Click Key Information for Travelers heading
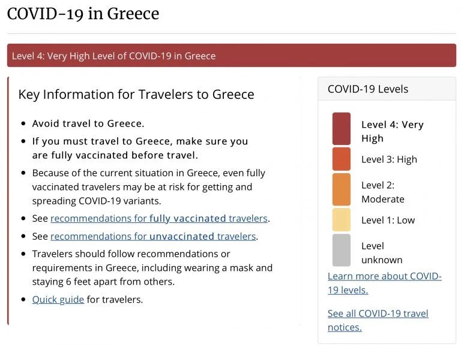This screenshot has width=461, height=347. (136, 94)
